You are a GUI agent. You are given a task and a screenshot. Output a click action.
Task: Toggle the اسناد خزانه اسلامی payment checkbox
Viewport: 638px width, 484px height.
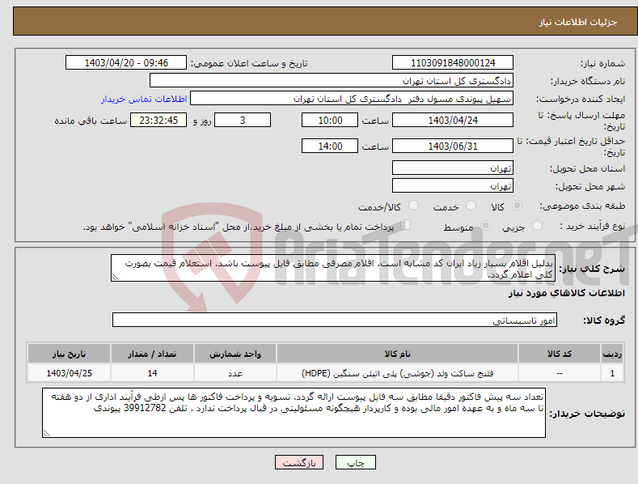point(405,225)
